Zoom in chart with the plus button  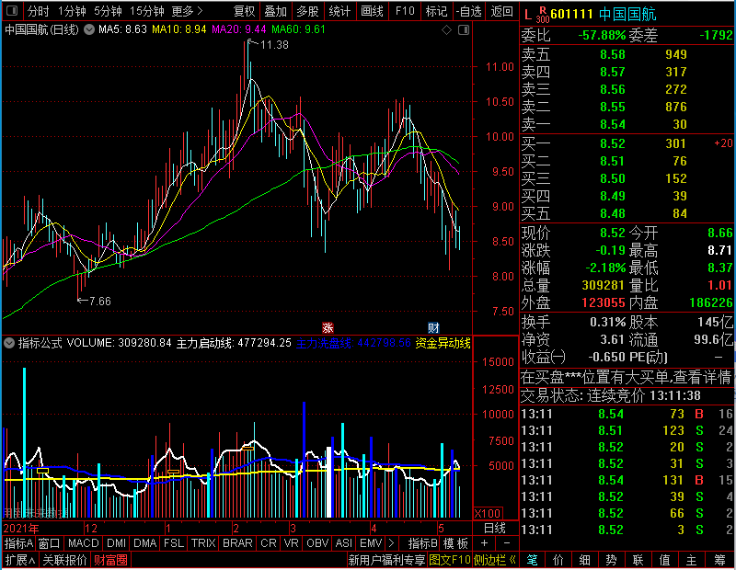[485, 543]
